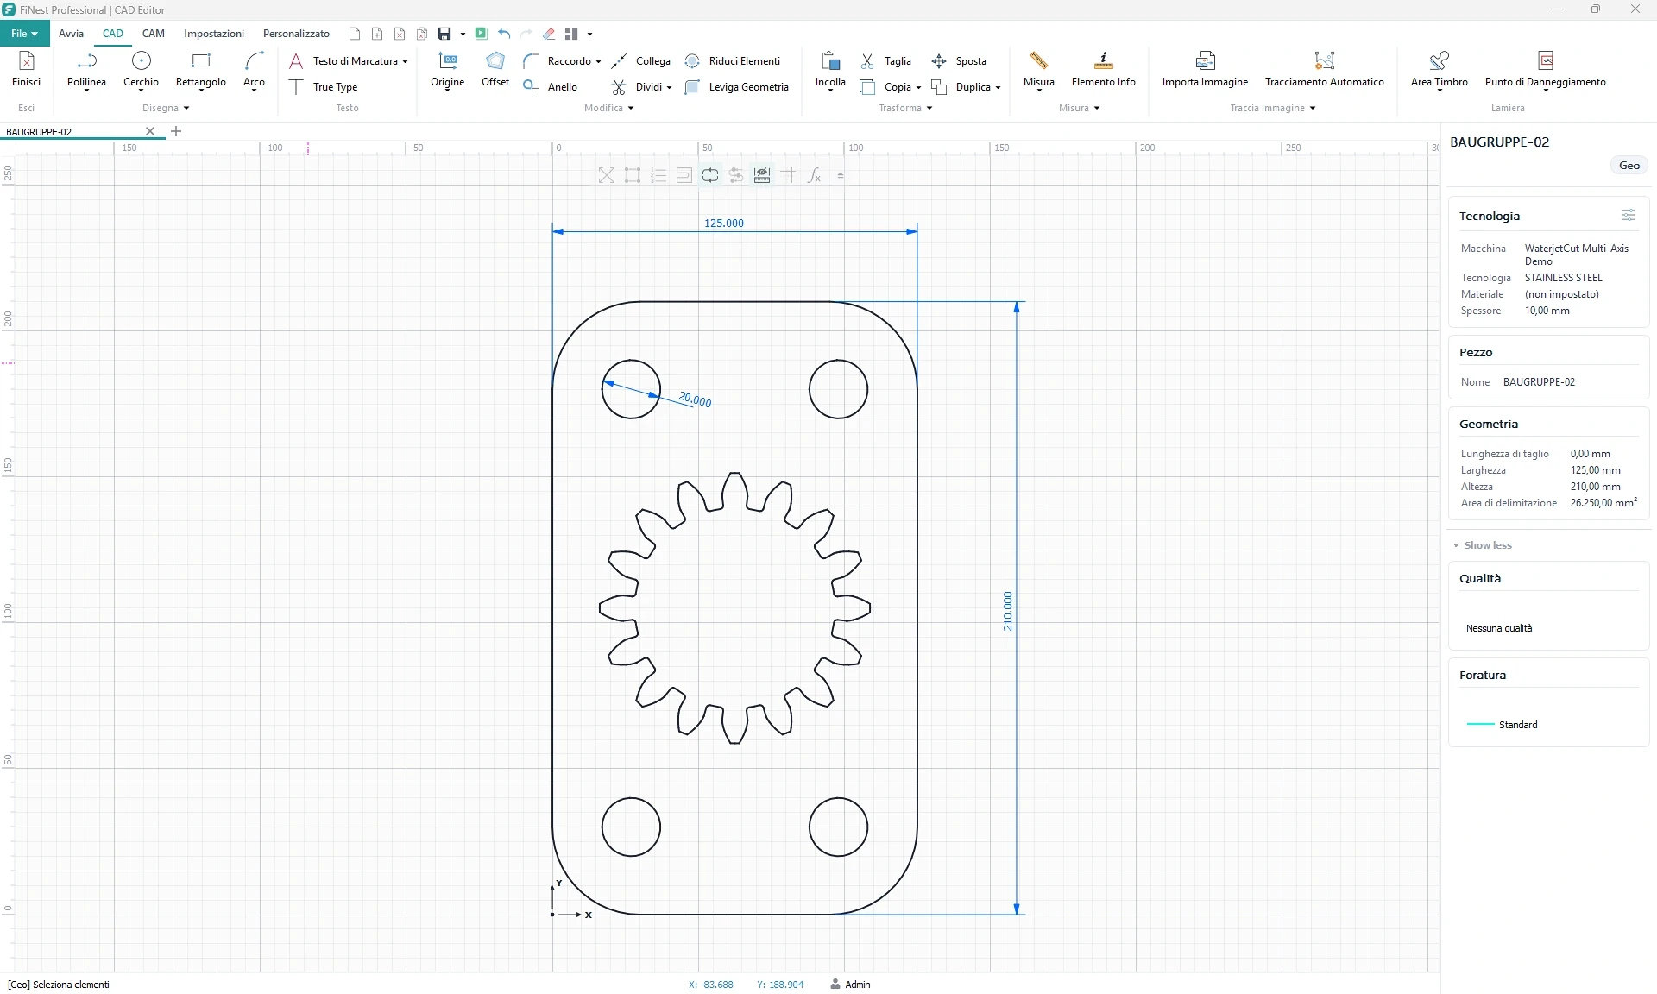Image resolution: width=1657 pixels, height=994 pixels.
Task: Open the File menu
Action: (x=24, y=34)
